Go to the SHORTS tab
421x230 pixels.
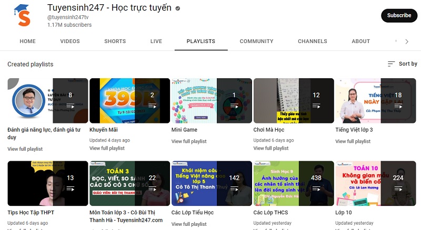(115, 41)
